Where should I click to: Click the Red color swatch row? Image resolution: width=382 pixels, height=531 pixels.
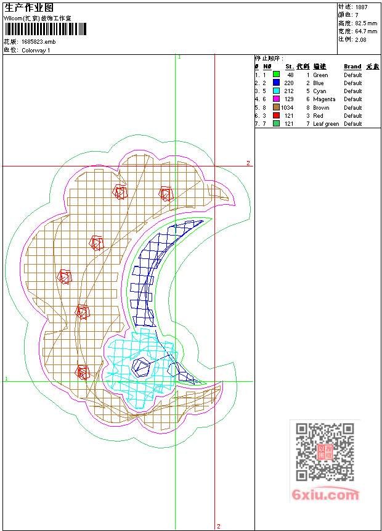tap(276, 115)
